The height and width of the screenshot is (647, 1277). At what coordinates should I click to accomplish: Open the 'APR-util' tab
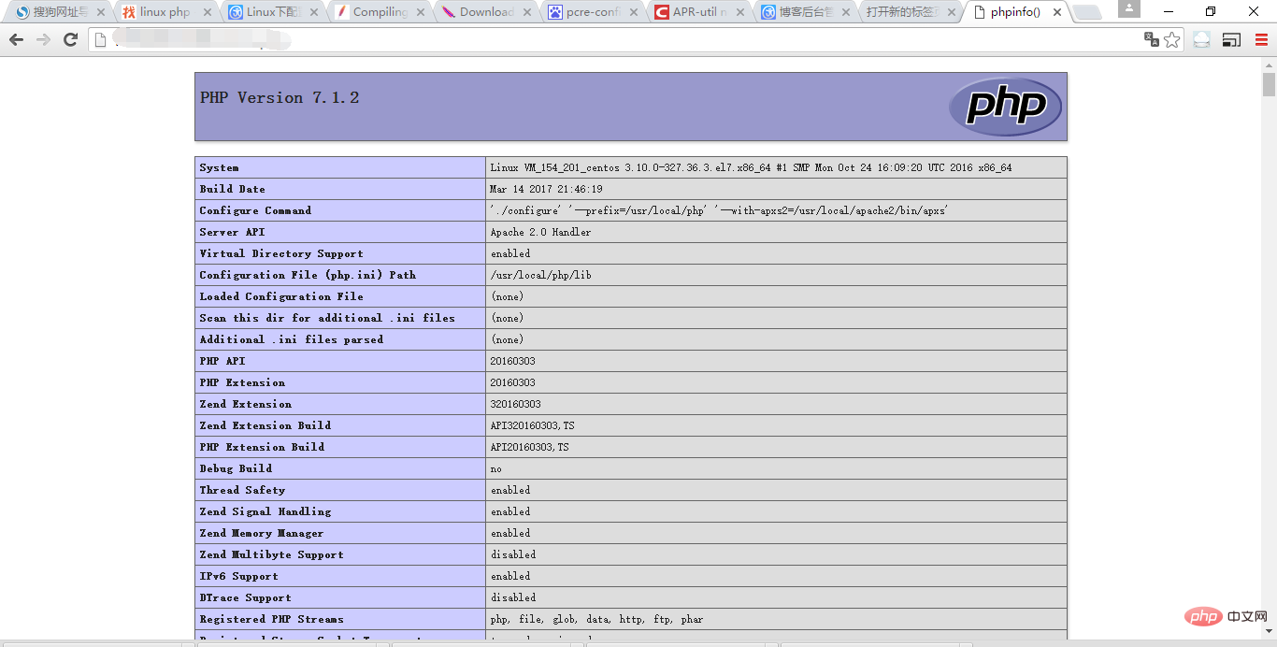point(699,12)
